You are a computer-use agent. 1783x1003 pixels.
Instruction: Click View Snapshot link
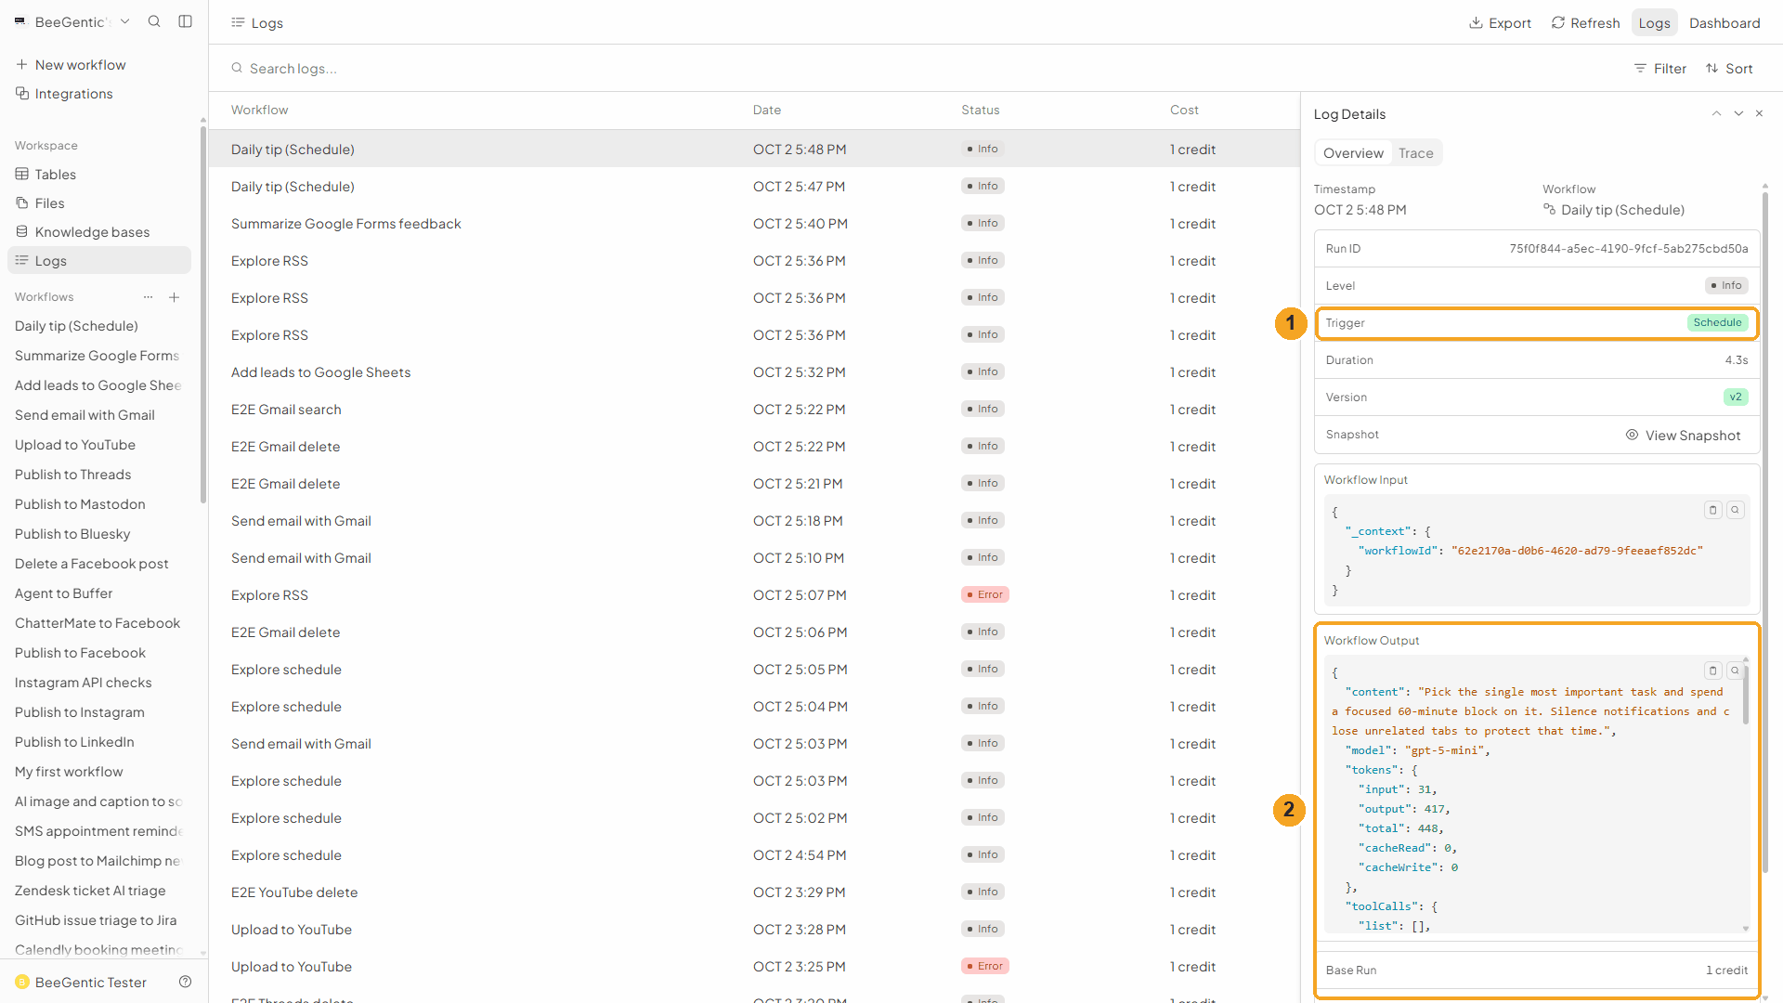[x=1683, y=436]
